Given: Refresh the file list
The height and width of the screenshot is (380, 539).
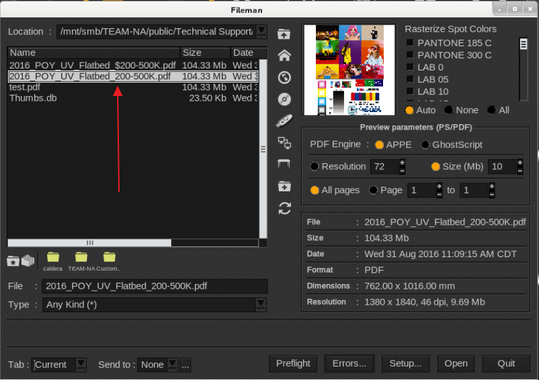Looking at the screenshot, I should 284,208.
